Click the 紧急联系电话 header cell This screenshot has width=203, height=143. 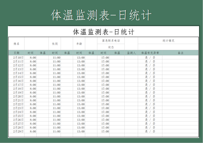[x=111, y=41]
